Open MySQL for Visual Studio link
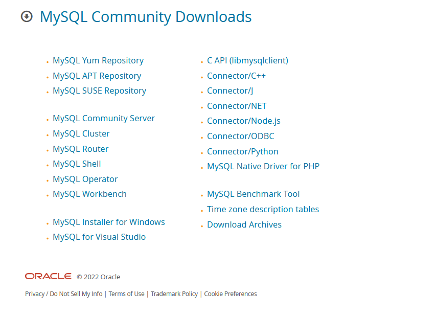Screen dimensions: 436x316 [x=99, y=237]
